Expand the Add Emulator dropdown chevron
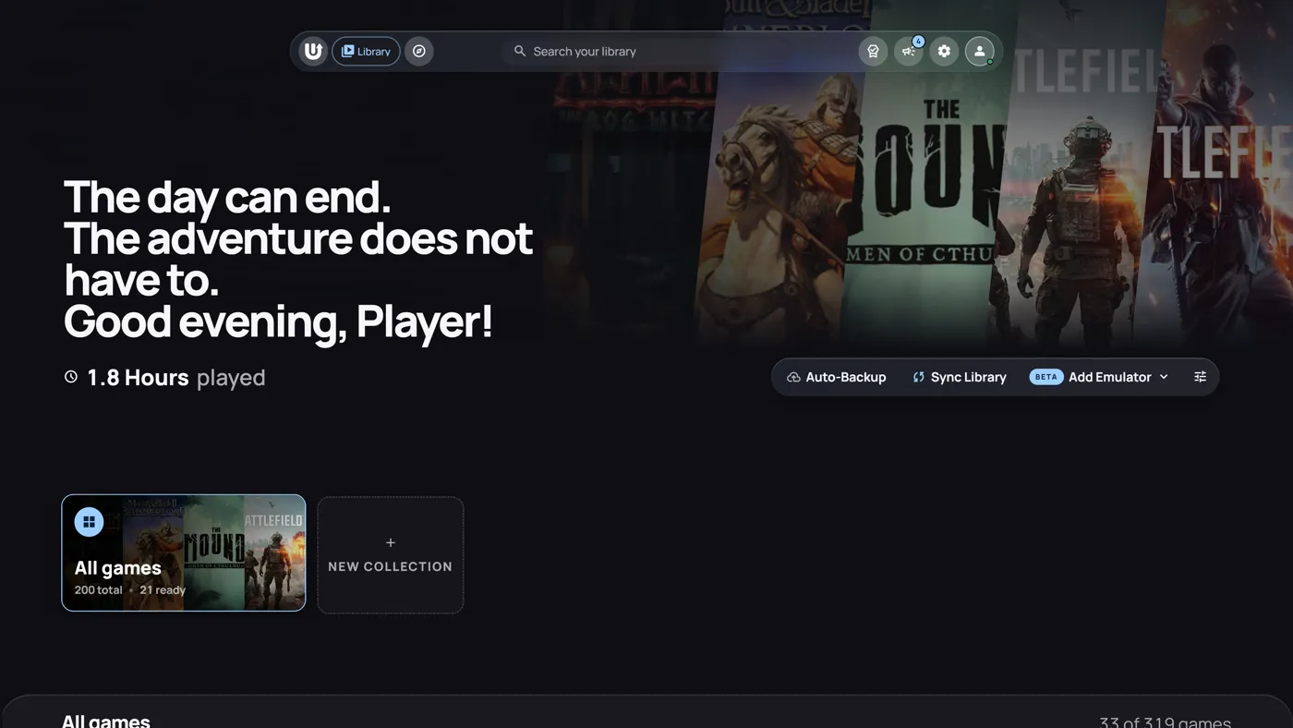Image resolution: width=1293 pixels, height=728 pixels. pyautogui.click(x=1164, y=377)
